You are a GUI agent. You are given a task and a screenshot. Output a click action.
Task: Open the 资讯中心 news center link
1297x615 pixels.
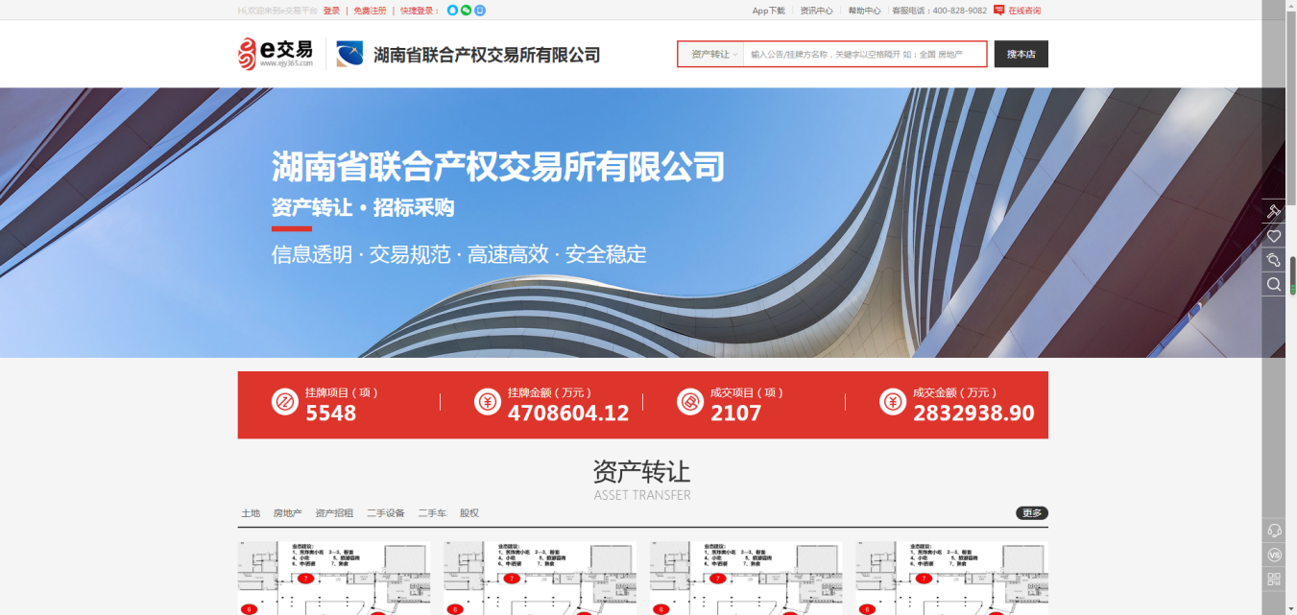(x=816, y=11)
